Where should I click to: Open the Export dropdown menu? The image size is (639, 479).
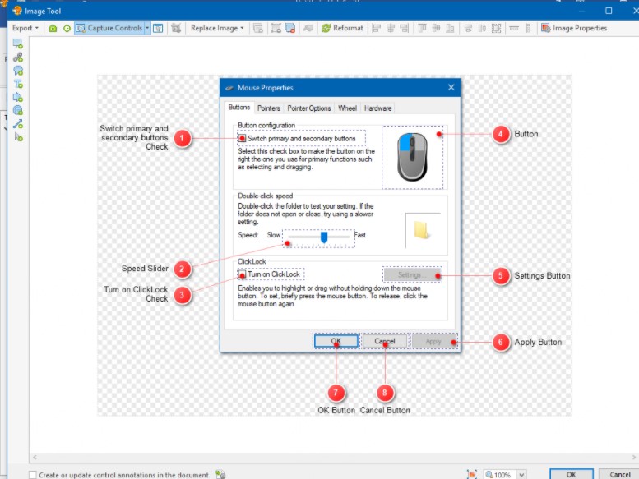[25, 28]
